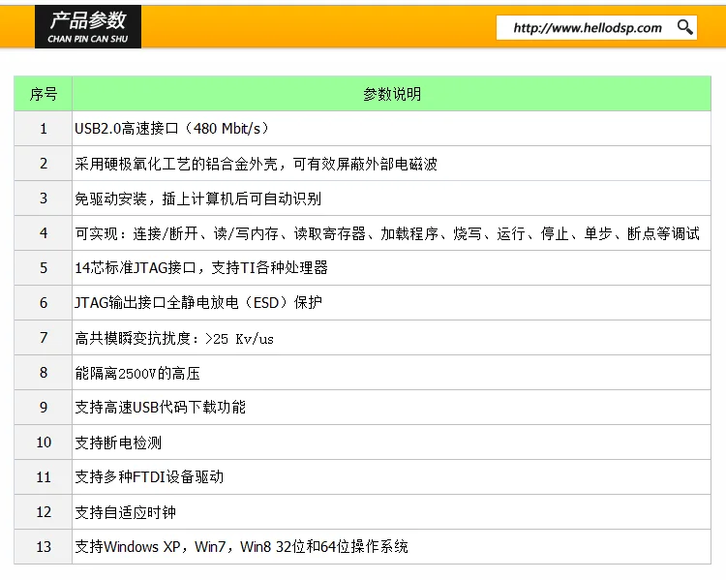Click serial number cell 9

(x=43, y=408)
